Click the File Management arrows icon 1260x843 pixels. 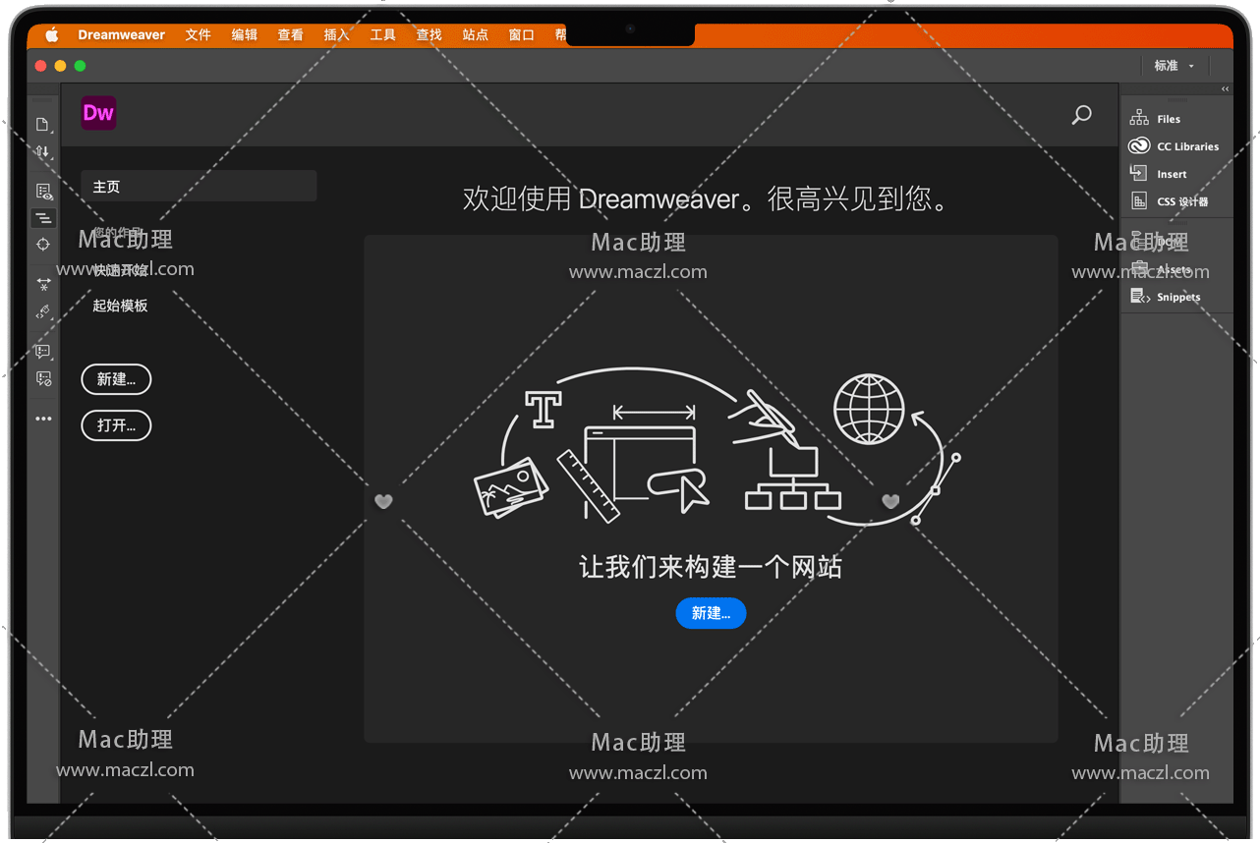[x=43, y=152]
